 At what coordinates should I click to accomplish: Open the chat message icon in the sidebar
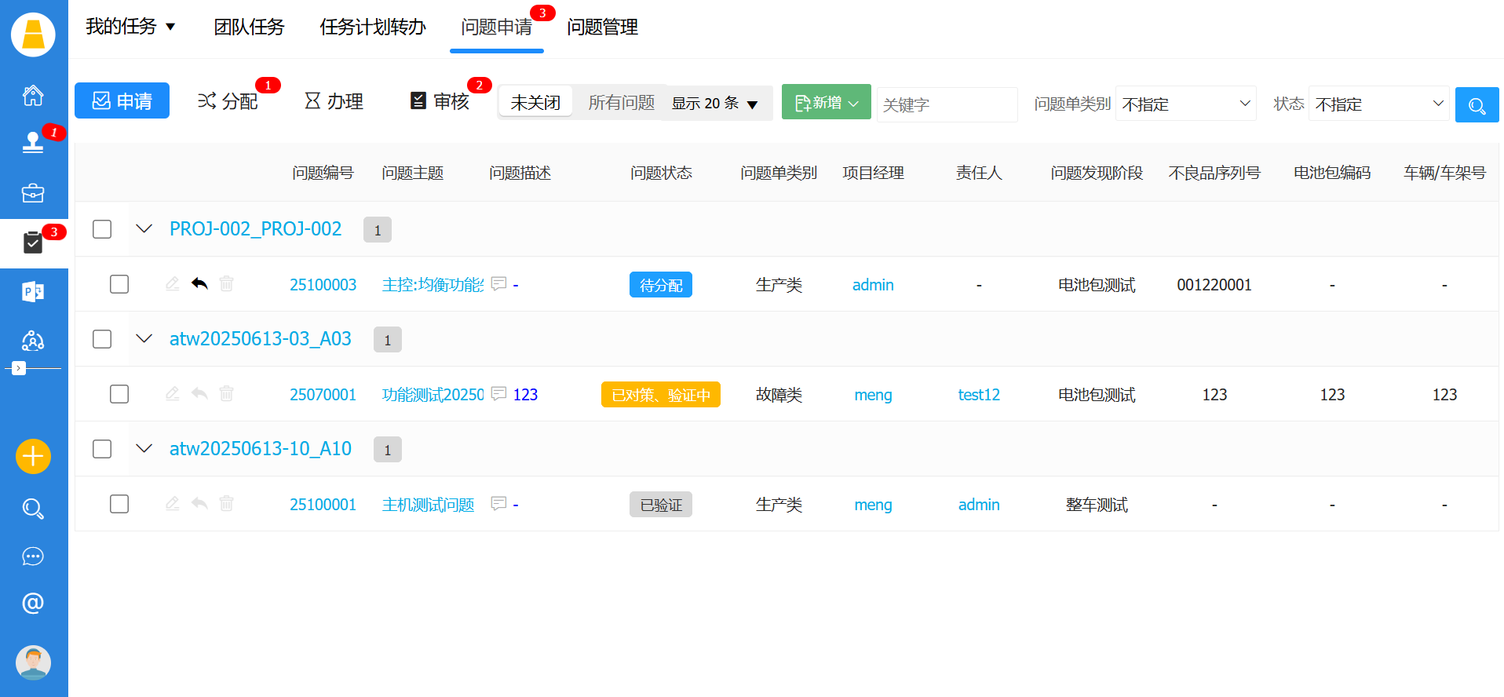click(33, 557)
